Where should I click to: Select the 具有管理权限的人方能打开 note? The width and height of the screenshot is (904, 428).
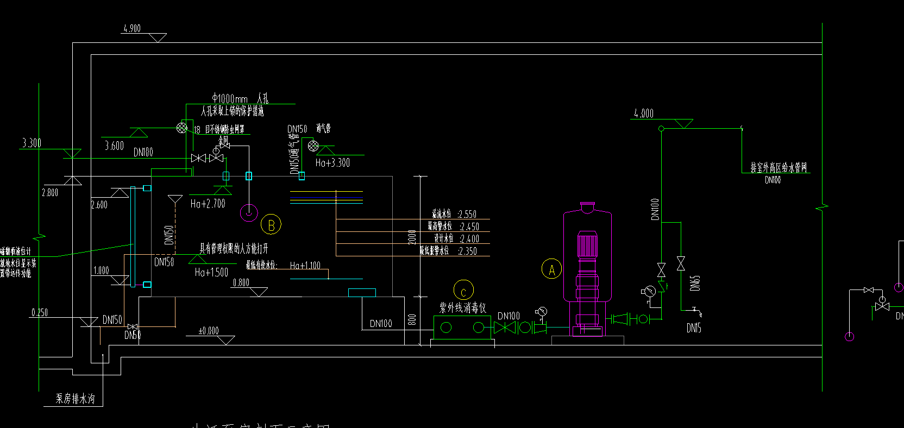[234, 249]
